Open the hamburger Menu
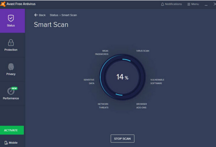This screenshot has width=216, height=147. click(193, 4)
